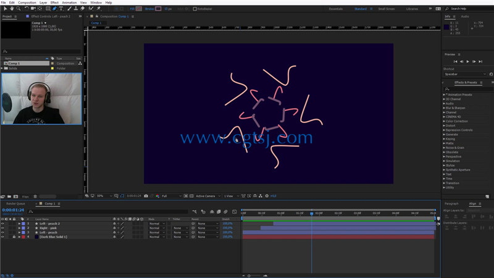Click the Stroke color swatch
Viewport: 494px width, 278px height.
(158, 9)
